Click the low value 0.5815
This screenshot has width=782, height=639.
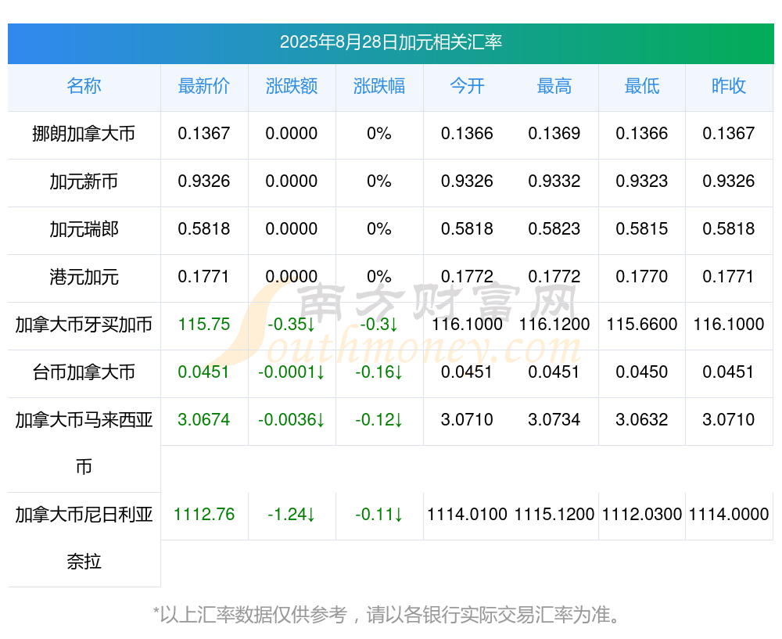642,229
